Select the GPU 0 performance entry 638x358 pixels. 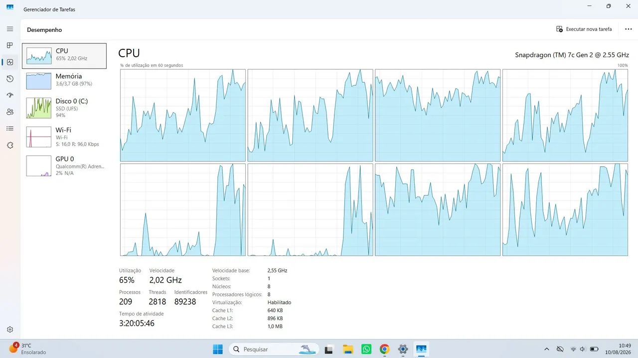coord(64,166)
